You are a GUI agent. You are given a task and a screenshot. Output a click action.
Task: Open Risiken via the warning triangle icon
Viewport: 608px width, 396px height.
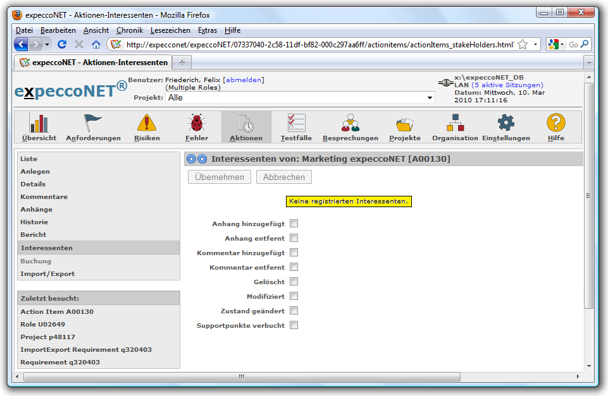click(147, 123)
